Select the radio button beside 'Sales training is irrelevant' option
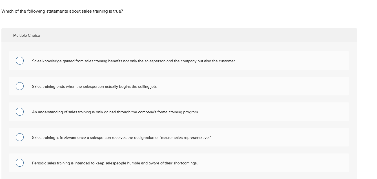Screen dimensions: 377x179 click(19, 137)
